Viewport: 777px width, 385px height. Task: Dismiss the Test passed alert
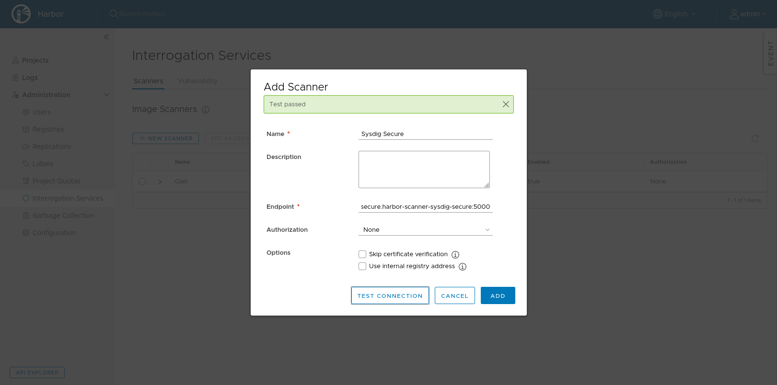click(x=506, y=104)
